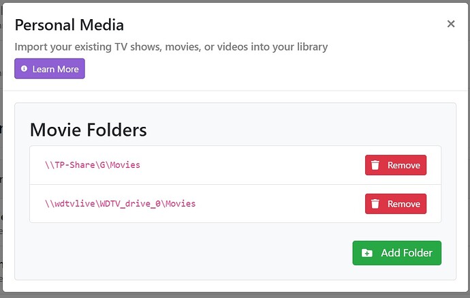Screen dimensions: 470x298
Task: Click empty space in the wdtvlive folder row
Action: [286, 204]
